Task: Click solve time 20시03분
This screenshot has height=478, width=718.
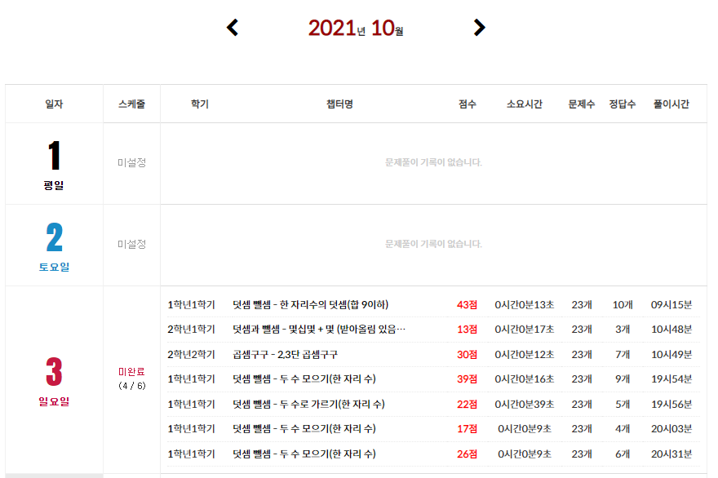Action: pyautogui.click(x=671, y=429)
